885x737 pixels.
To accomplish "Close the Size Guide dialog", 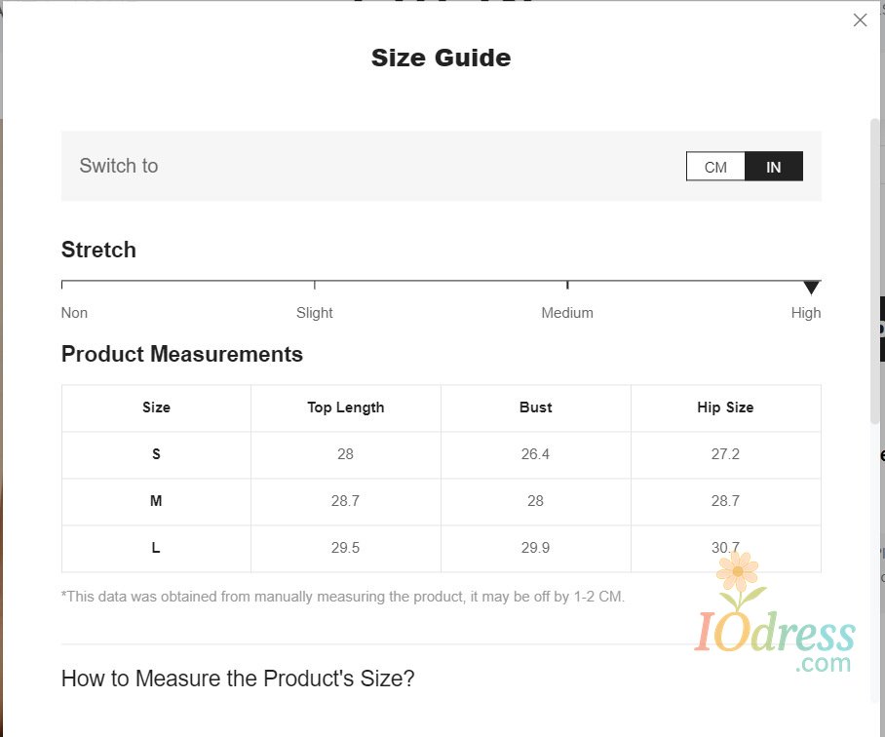I will 860,20.
